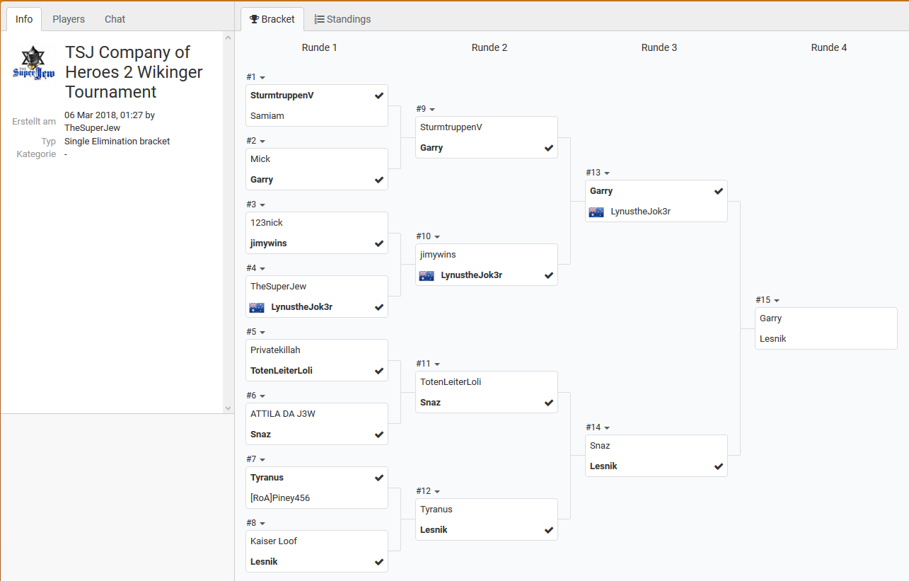909x581 pixels.
Task: Click the info panel scroll down arrow
Action: (x=228, y=408)
